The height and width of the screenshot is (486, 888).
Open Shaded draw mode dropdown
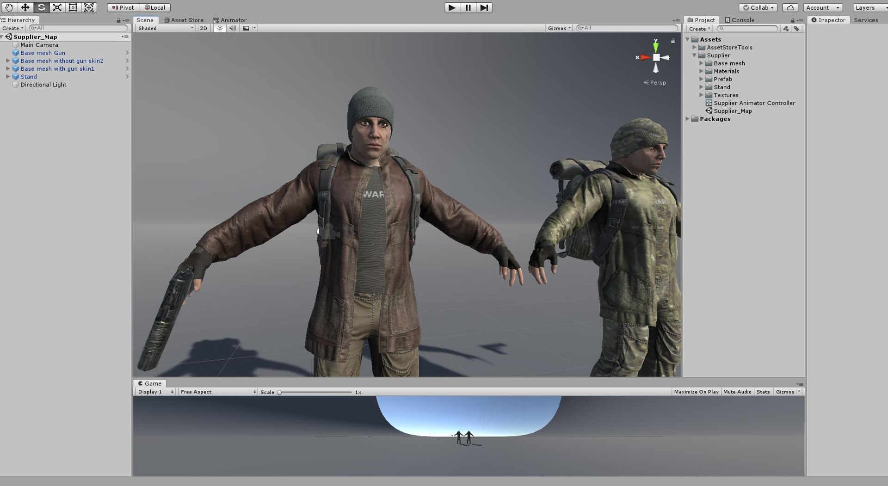(x=166, y=28)
